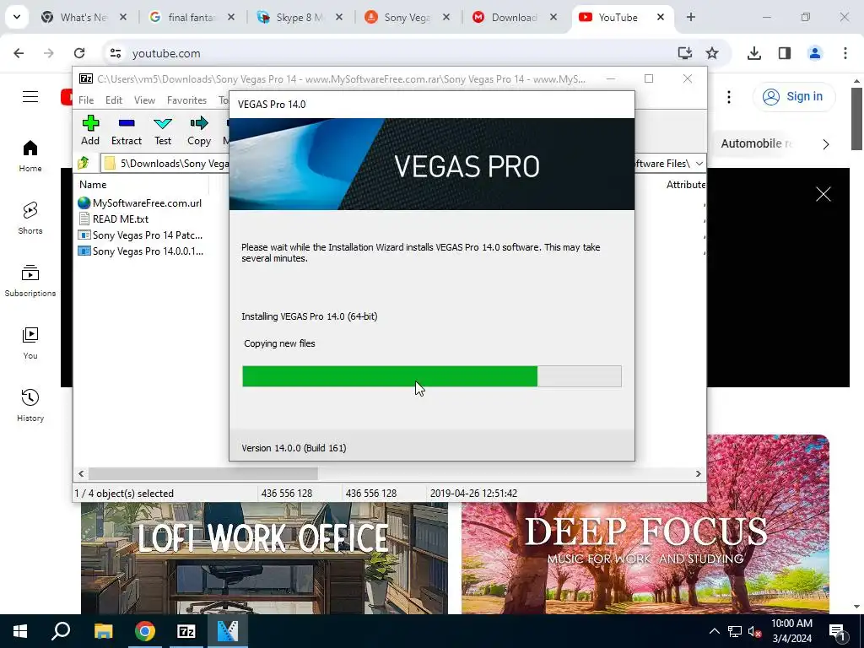
Task: Open YouTube hamburger guide menu
Action: 30,97
